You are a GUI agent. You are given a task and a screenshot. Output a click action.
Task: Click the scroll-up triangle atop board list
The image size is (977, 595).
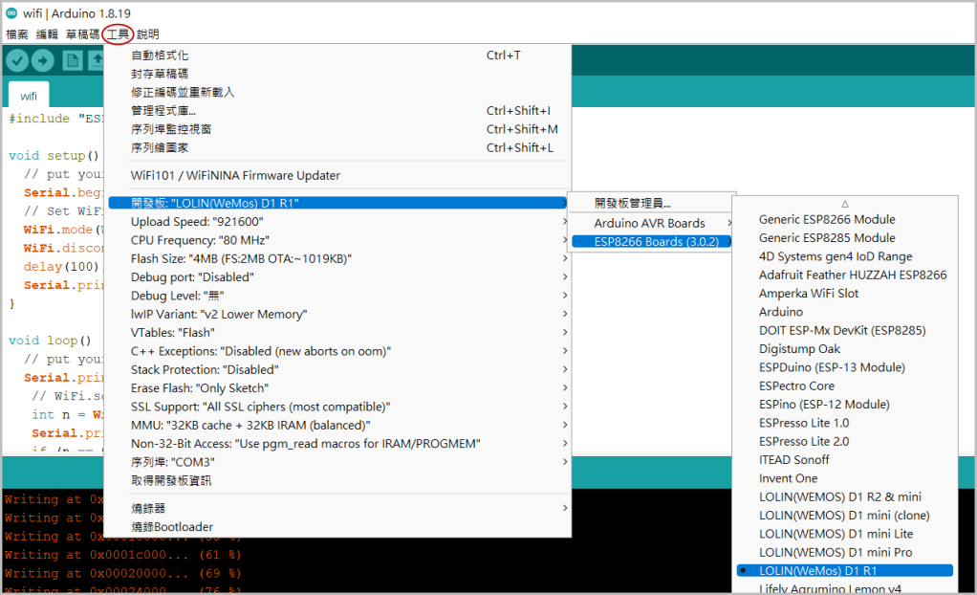844,204
